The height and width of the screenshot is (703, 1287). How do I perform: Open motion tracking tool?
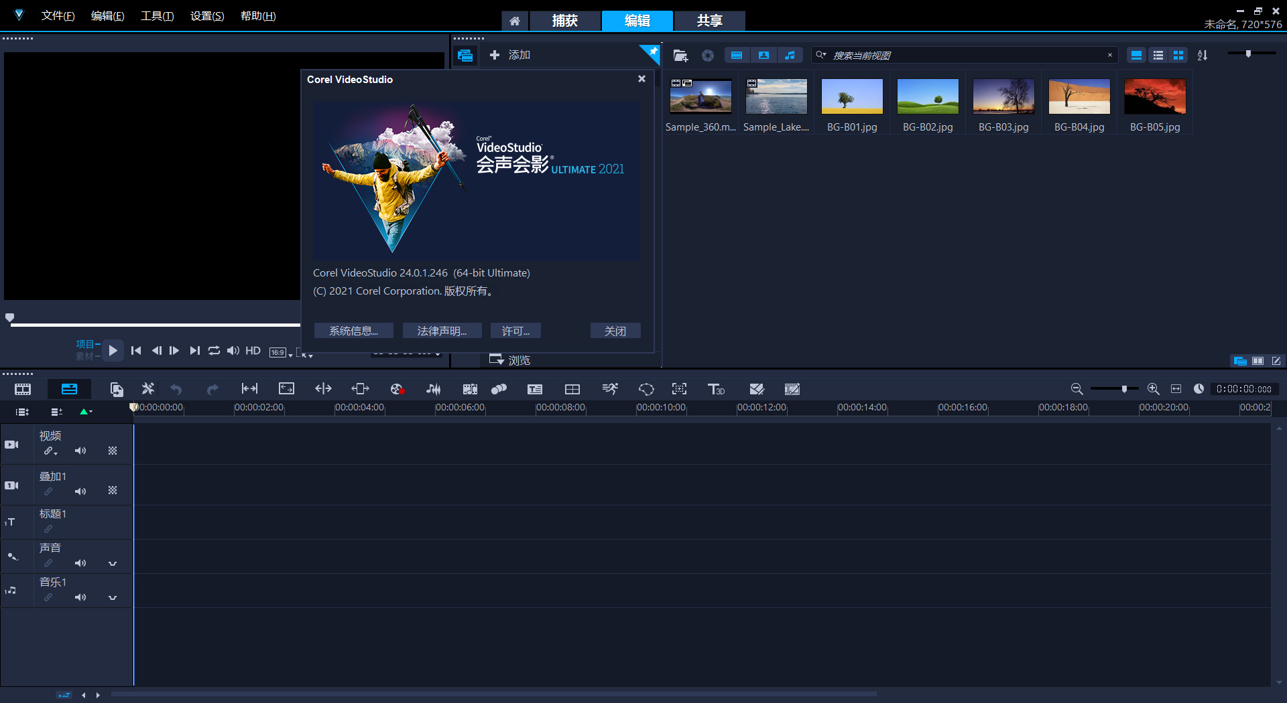(x=499, y=389)
